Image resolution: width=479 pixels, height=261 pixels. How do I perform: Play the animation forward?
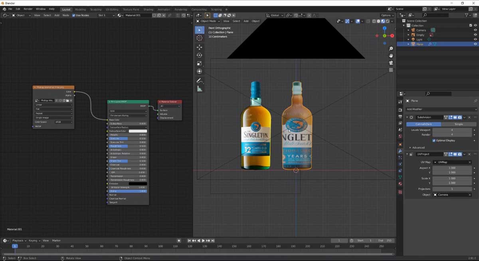point(203,241)
